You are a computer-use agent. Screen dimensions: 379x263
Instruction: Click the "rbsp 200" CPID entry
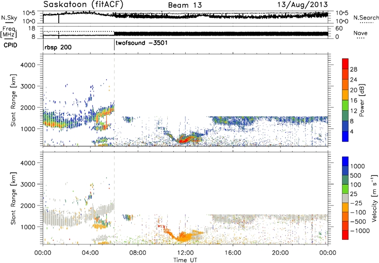(58, 47)
